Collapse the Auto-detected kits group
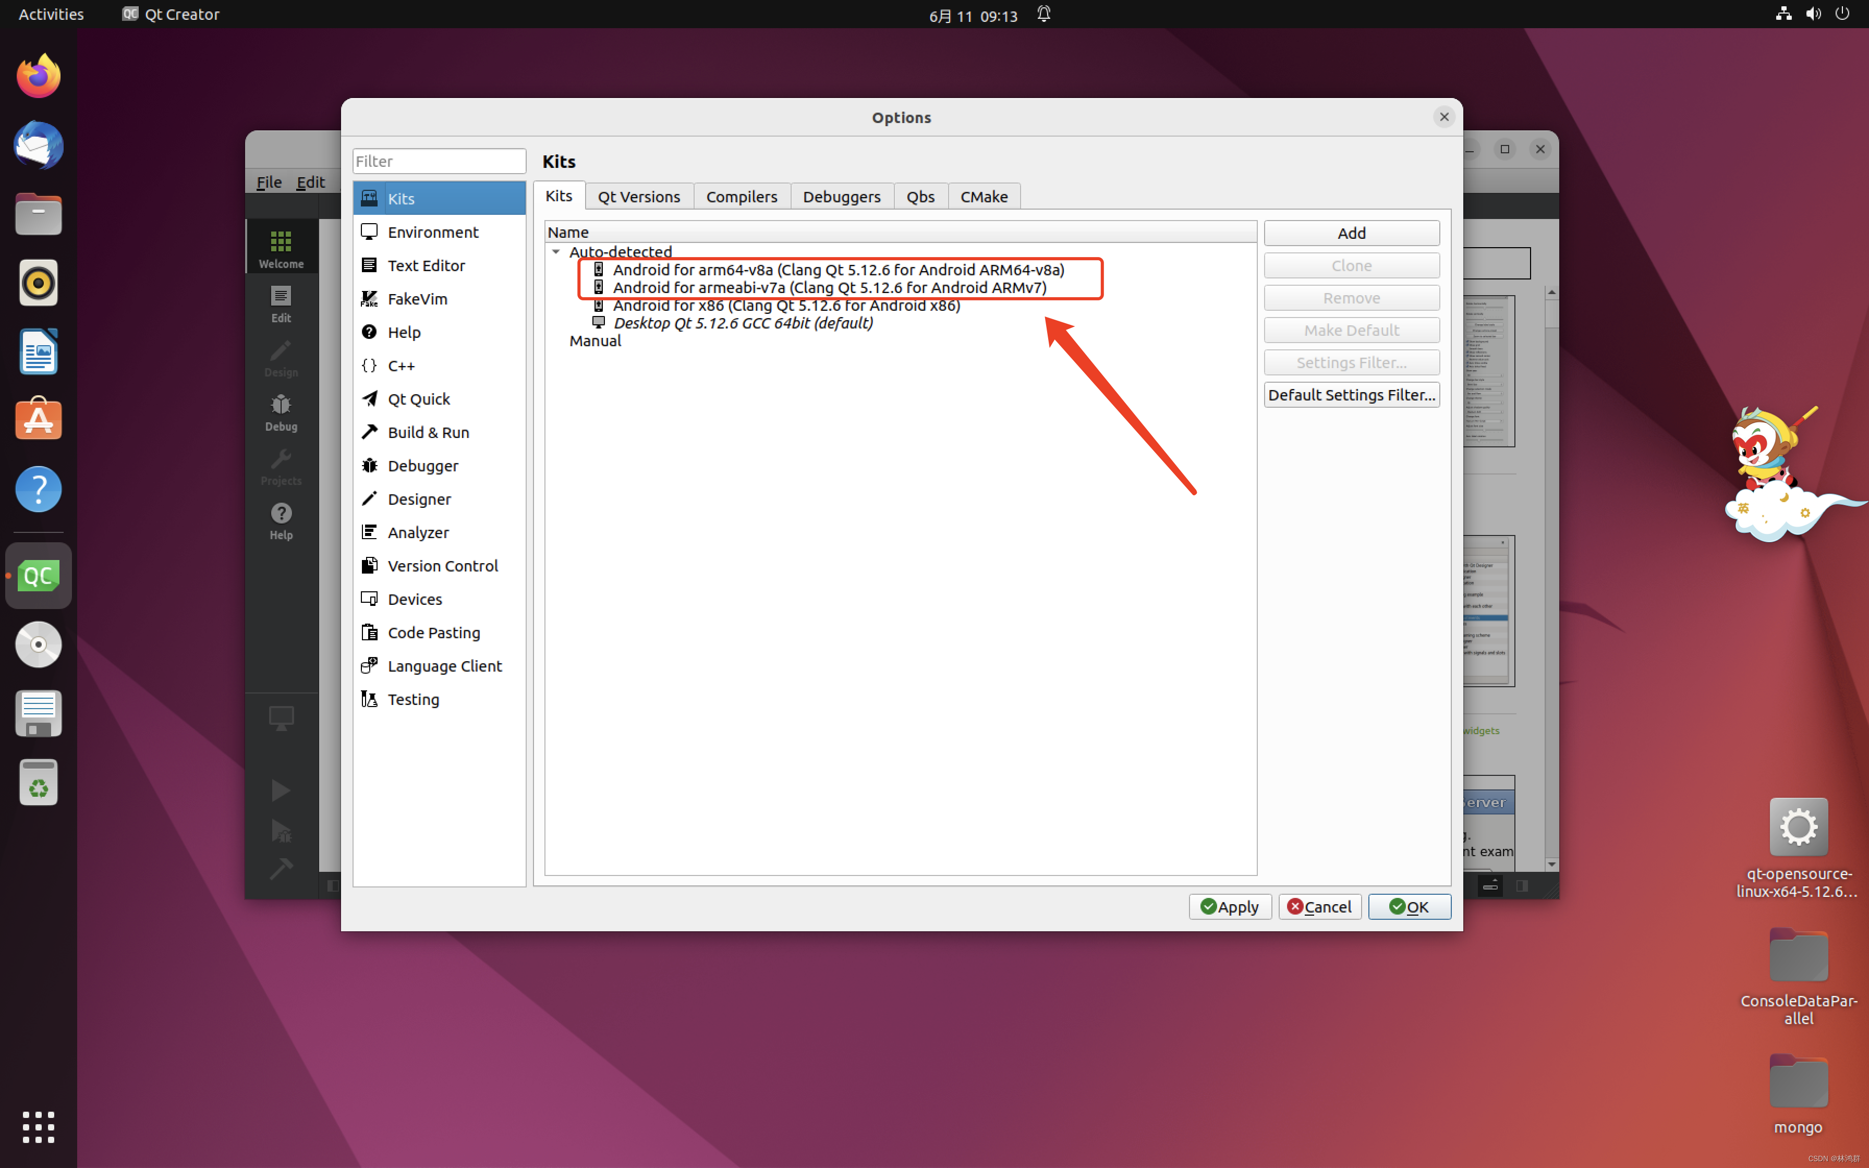 [x=556, y=252]
